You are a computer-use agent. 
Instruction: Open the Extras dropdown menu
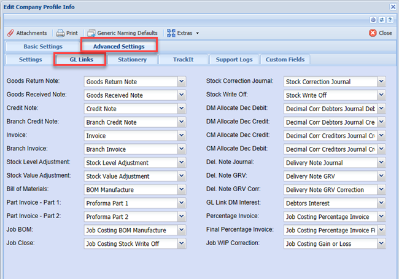[180, 33]
